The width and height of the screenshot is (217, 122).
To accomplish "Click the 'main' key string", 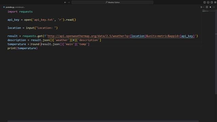I will [69, 44].
